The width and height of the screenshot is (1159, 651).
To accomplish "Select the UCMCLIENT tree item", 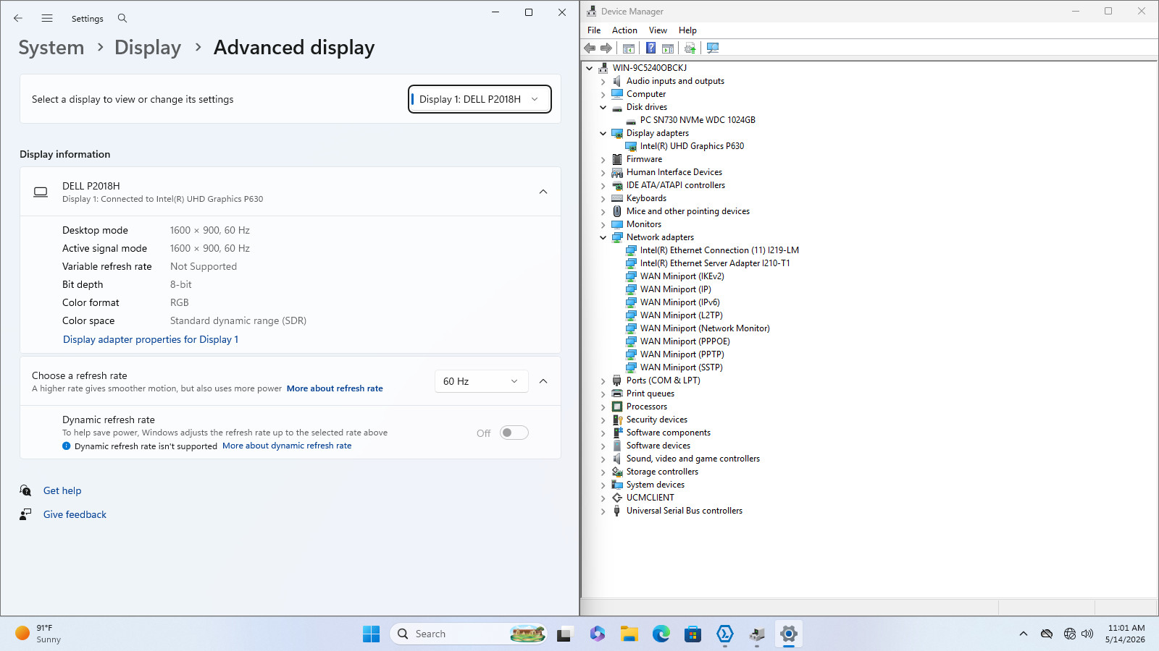I will (x=650, y=498).
